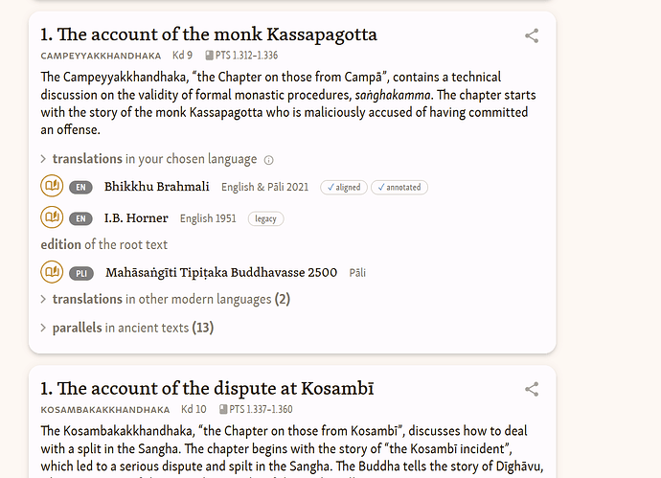Click the aligned checkmark tag
Viewport: 661px width, 478px height.
tap(344, 187)
